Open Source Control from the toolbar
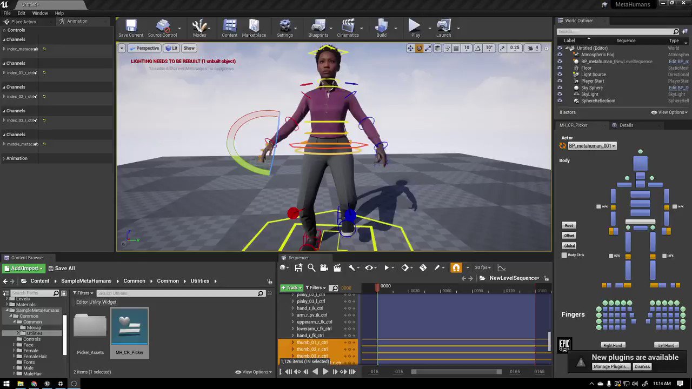The width and height of the screenshot is (692, 389). 162,29
